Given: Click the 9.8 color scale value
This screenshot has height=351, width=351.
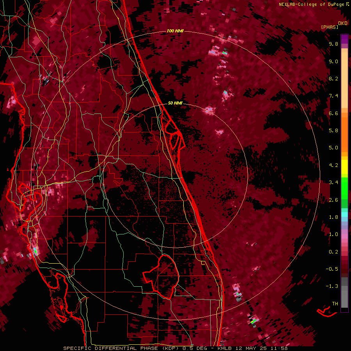Looking at the screenshot, I should coord(333,44).
